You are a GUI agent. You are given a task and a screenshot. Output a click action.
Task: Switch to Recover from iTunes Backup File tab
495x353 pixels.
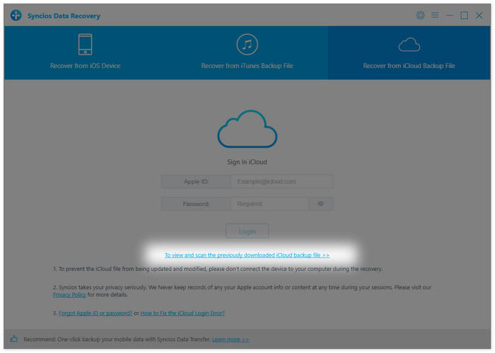coord(247,66)
